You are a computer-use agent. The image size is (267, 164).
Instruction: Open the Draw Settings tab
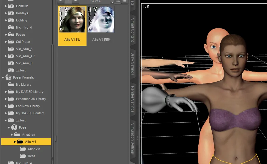click(133, 64)
